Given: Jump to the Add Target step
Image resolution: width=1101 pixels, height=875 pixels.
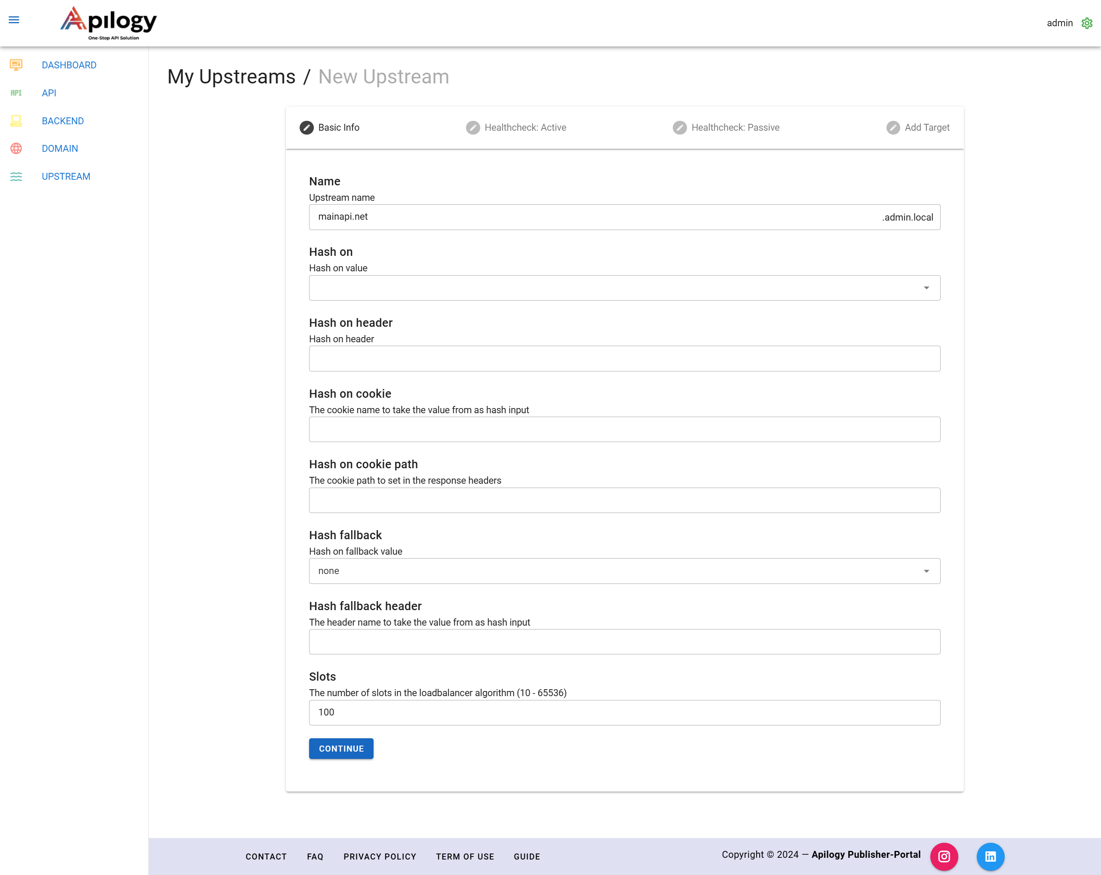Looking at the screenshot, I should point(918,128).
